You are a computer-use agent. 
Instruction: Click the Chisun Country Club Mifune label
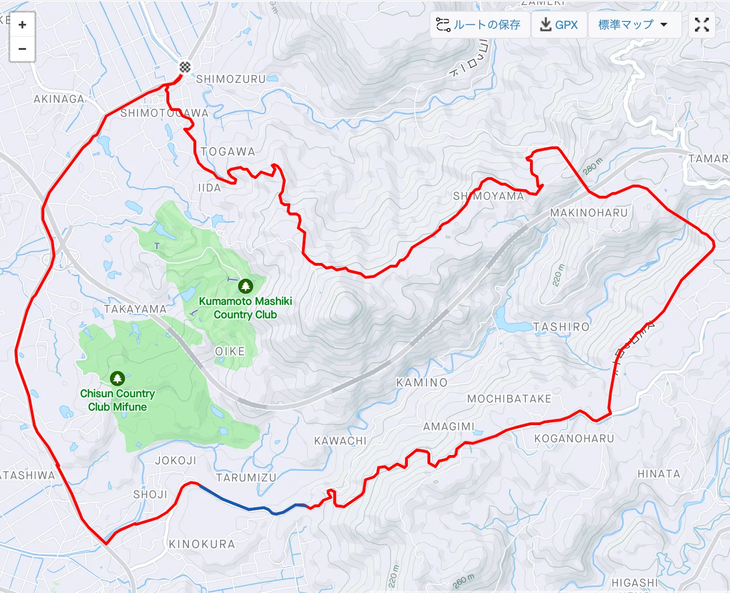tap(117, 400)
